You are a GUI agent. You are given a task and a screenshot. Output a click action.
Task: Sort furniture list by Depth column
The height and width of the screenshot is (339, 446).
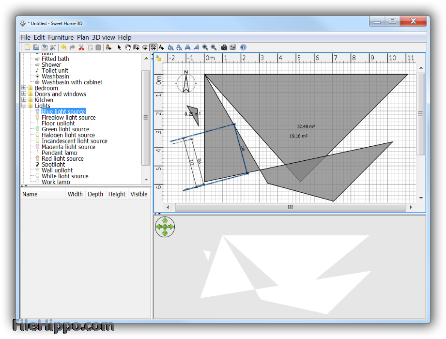[95, 194]
